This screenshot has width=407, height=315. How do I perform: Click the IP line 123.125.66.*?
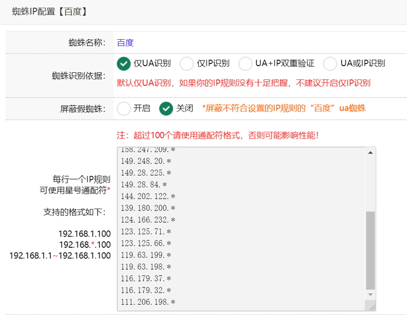pos(146,243)
